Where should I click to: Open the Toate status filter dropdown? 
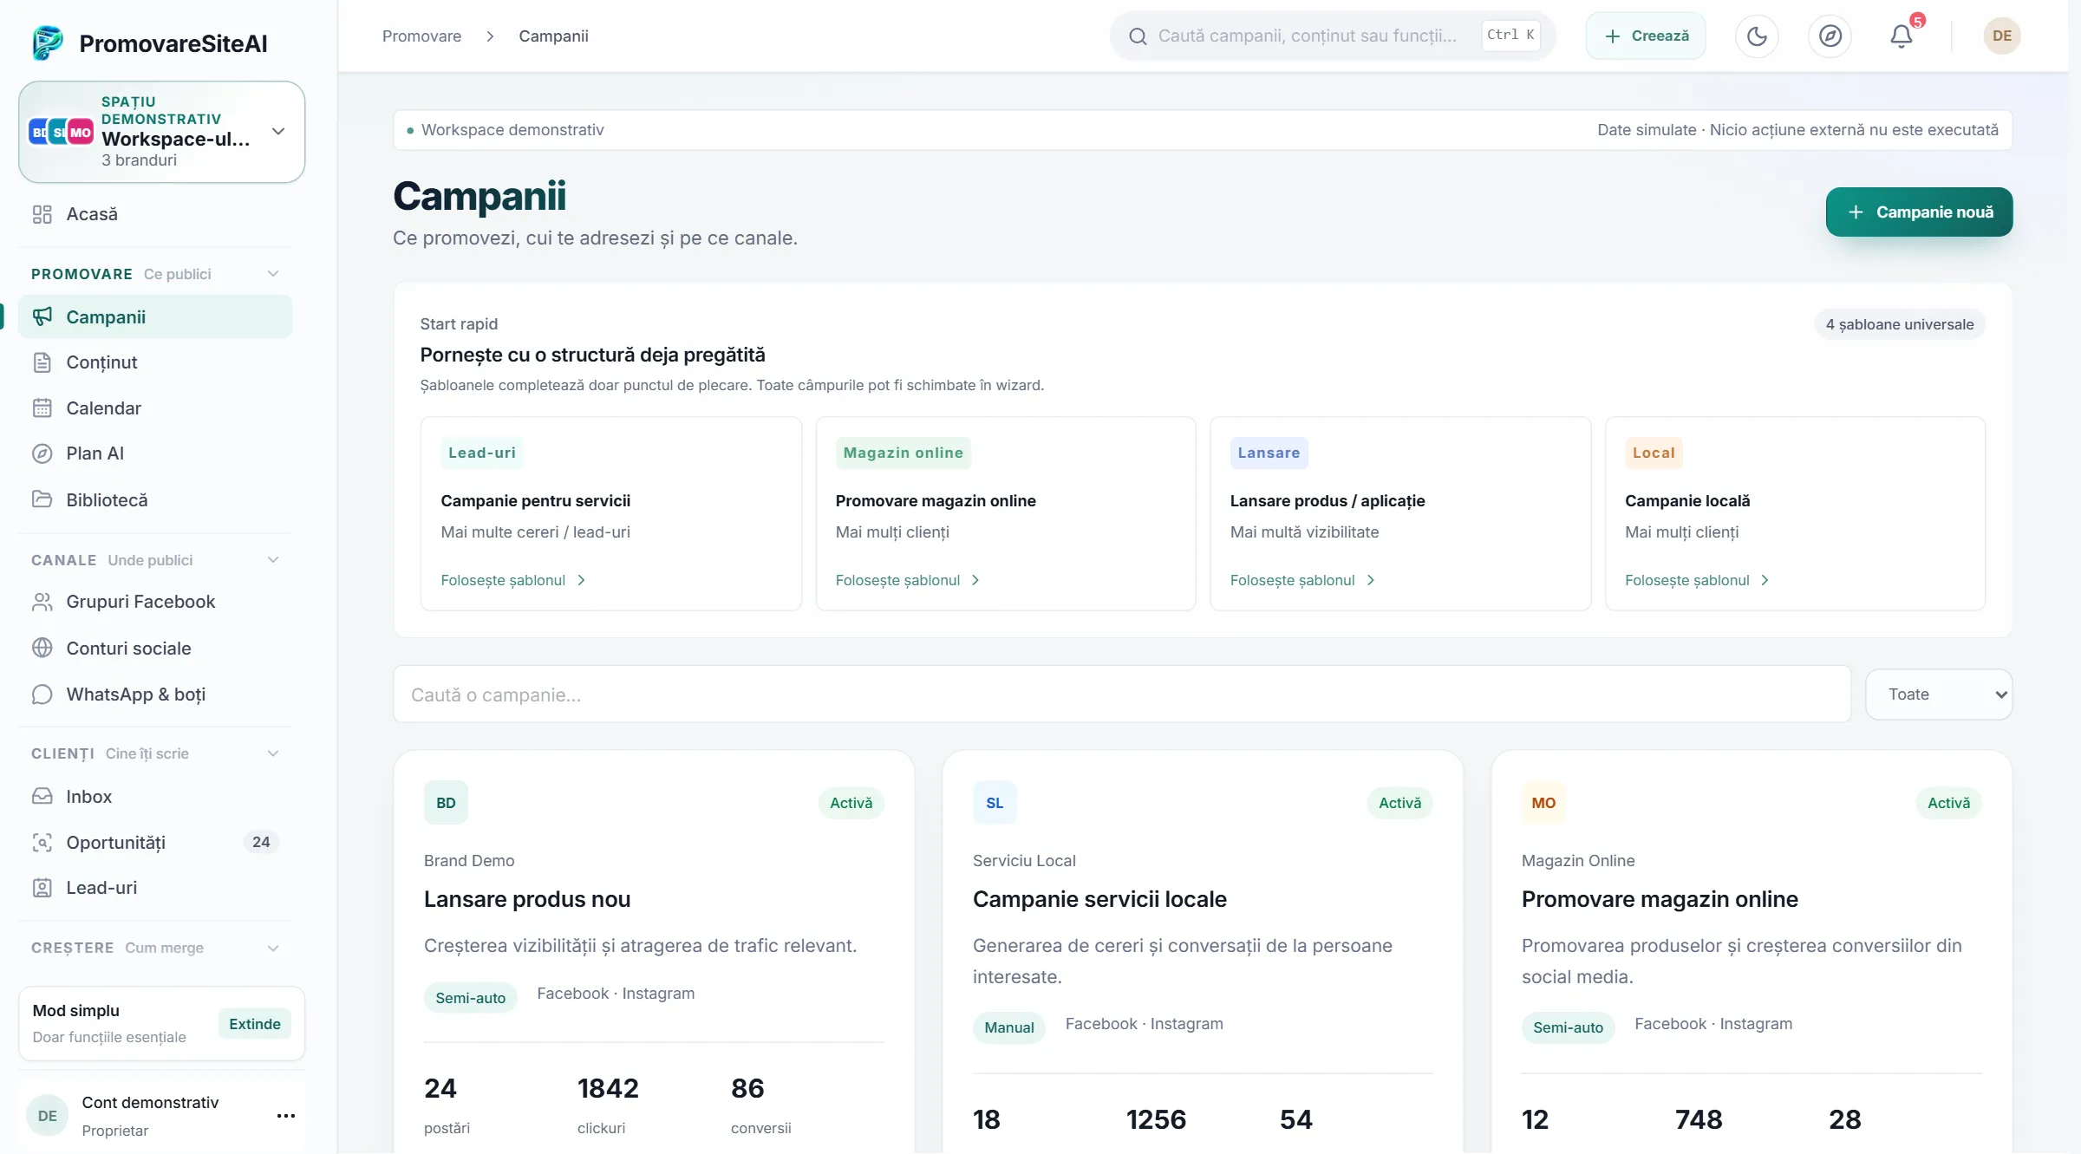coord(1939,694)
